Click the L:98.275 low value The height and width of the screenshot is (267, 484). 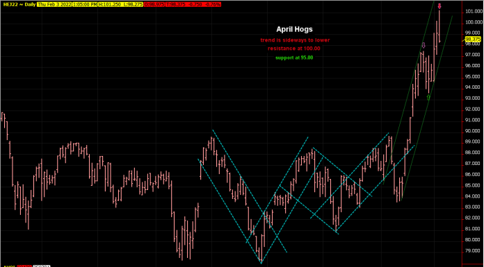(x=132, y=5)
